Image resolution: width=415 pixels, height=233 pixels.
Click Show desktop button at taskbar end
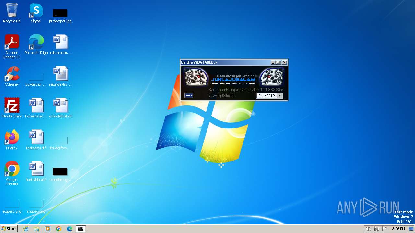(x=412, y=229)
